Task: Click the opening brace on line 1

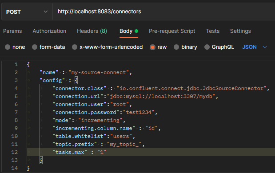Action: point(28,64)
